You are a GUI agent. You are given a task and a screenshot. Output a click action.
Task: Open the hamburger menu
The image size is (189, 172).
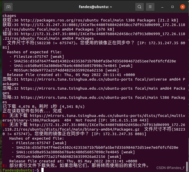coord(150,7)
